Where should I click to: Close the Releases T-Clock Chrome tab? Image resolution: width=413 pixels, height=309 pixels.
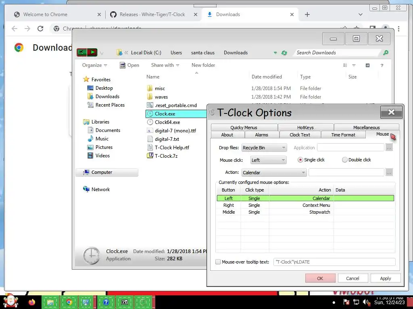196,14
